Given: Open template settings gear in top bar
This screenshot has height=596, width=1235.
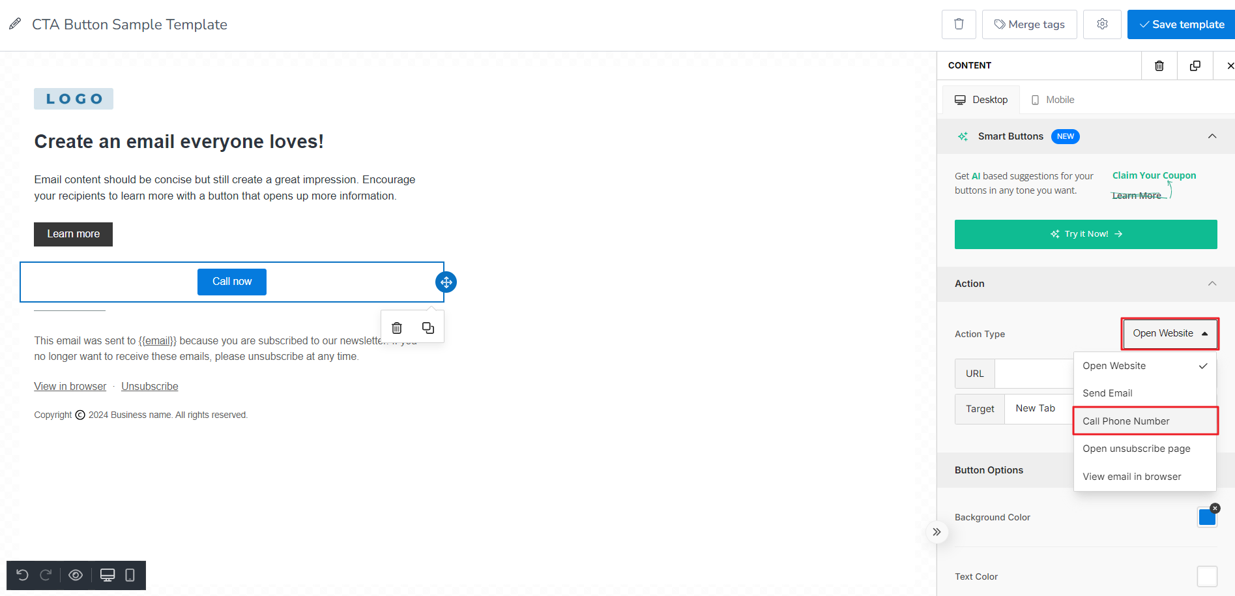Looking at the screenshot, I should [x=1102, y=23].
